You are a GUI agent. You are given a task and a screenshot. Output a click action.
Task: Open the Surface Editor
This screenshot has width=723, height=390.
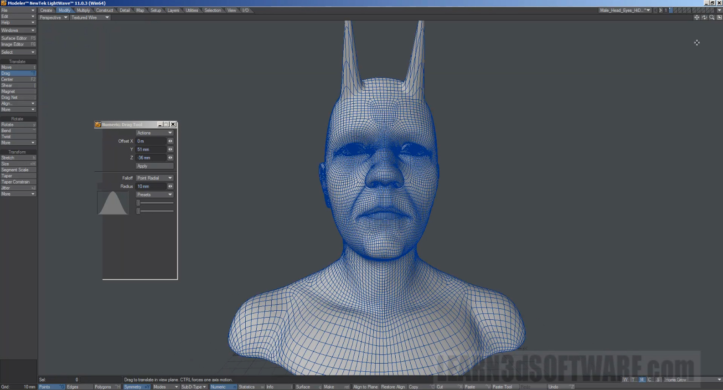tap(18, 38)
